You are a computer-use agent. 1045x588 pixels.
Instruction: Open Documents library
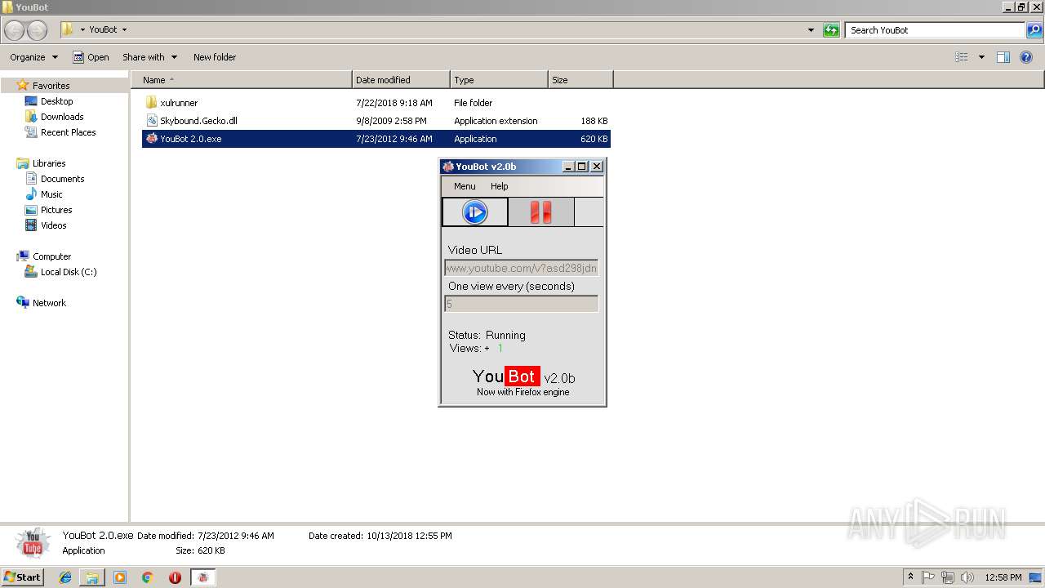[62, 179]
